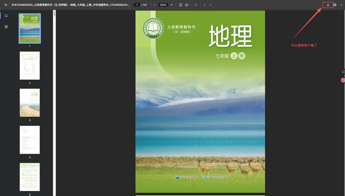Click the round 2024 seal logo
Viewport: 345px width, 196px height.
pyautogui.click(x=153, y=28)
